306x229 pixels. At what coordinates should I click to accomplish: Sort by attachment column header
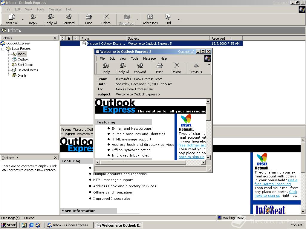(69, 38)
